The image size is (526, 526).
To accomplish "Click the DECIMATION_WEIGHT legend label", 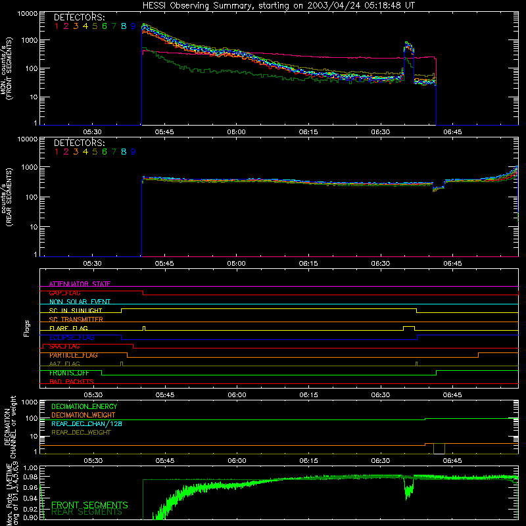I will [x=84, y=416].
